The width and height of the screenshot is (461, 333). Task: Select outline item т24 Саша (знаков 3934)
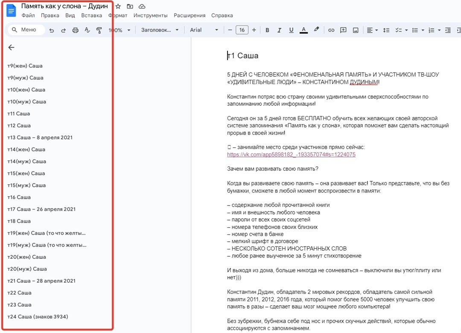(38, 317)
